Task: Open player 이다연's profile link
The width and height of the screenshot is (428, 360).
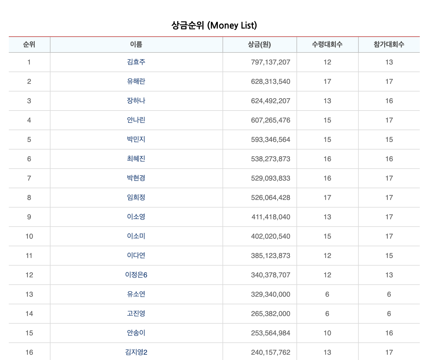Action: (x=136, y=256)
